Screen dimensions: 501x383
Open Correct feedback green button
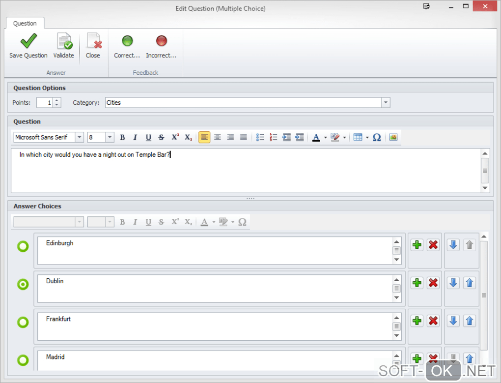point(127,46)
